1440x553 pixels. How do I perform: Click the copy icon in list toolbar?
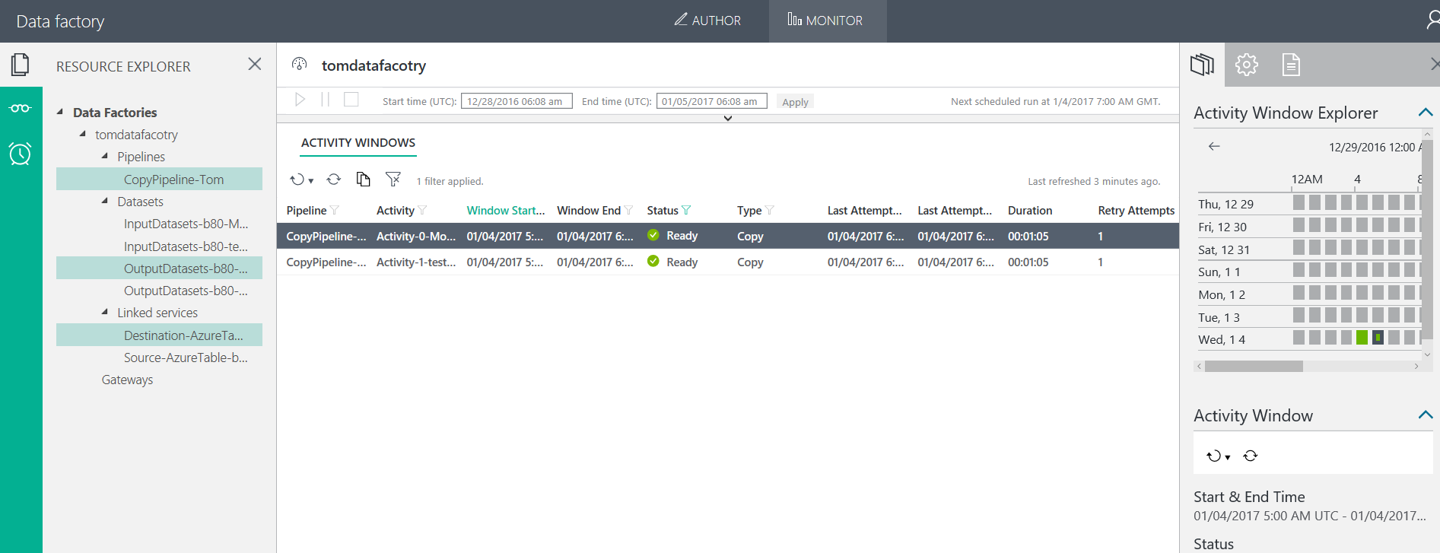pyautogui.click(x=364, y=180)
